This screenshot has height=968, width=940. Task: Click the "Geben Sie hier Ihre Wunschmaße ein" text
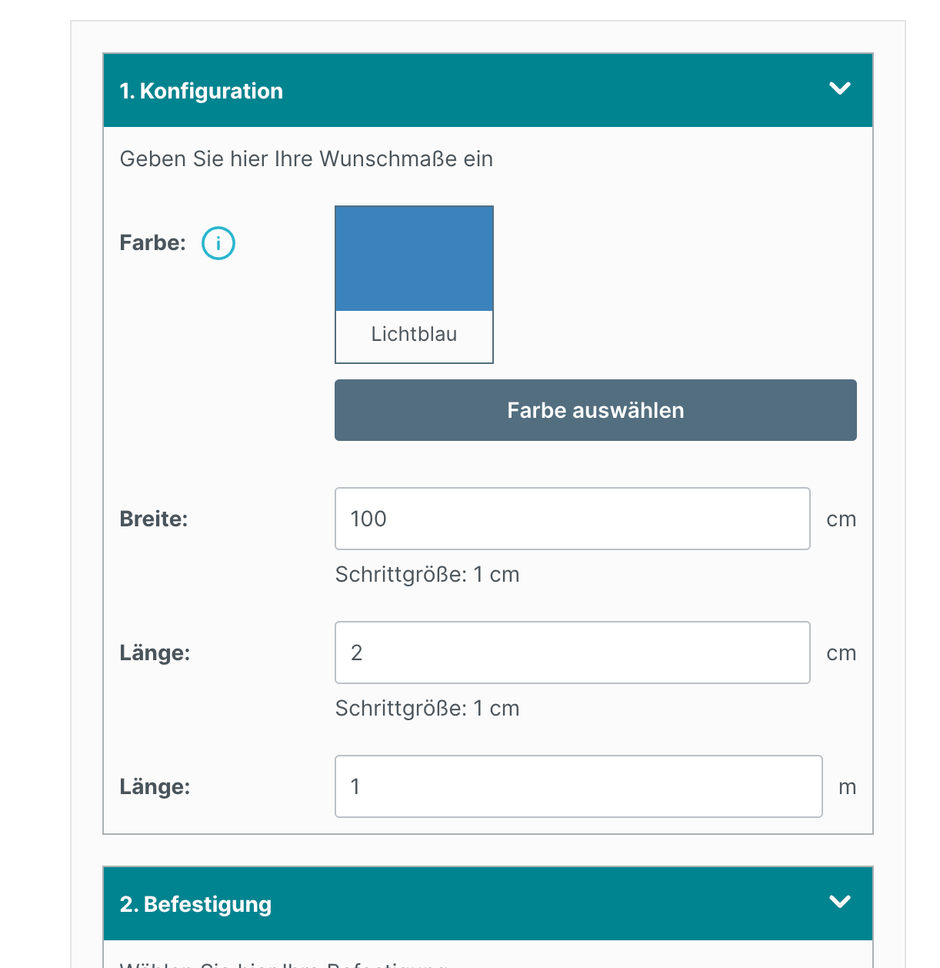pos(306,159)
